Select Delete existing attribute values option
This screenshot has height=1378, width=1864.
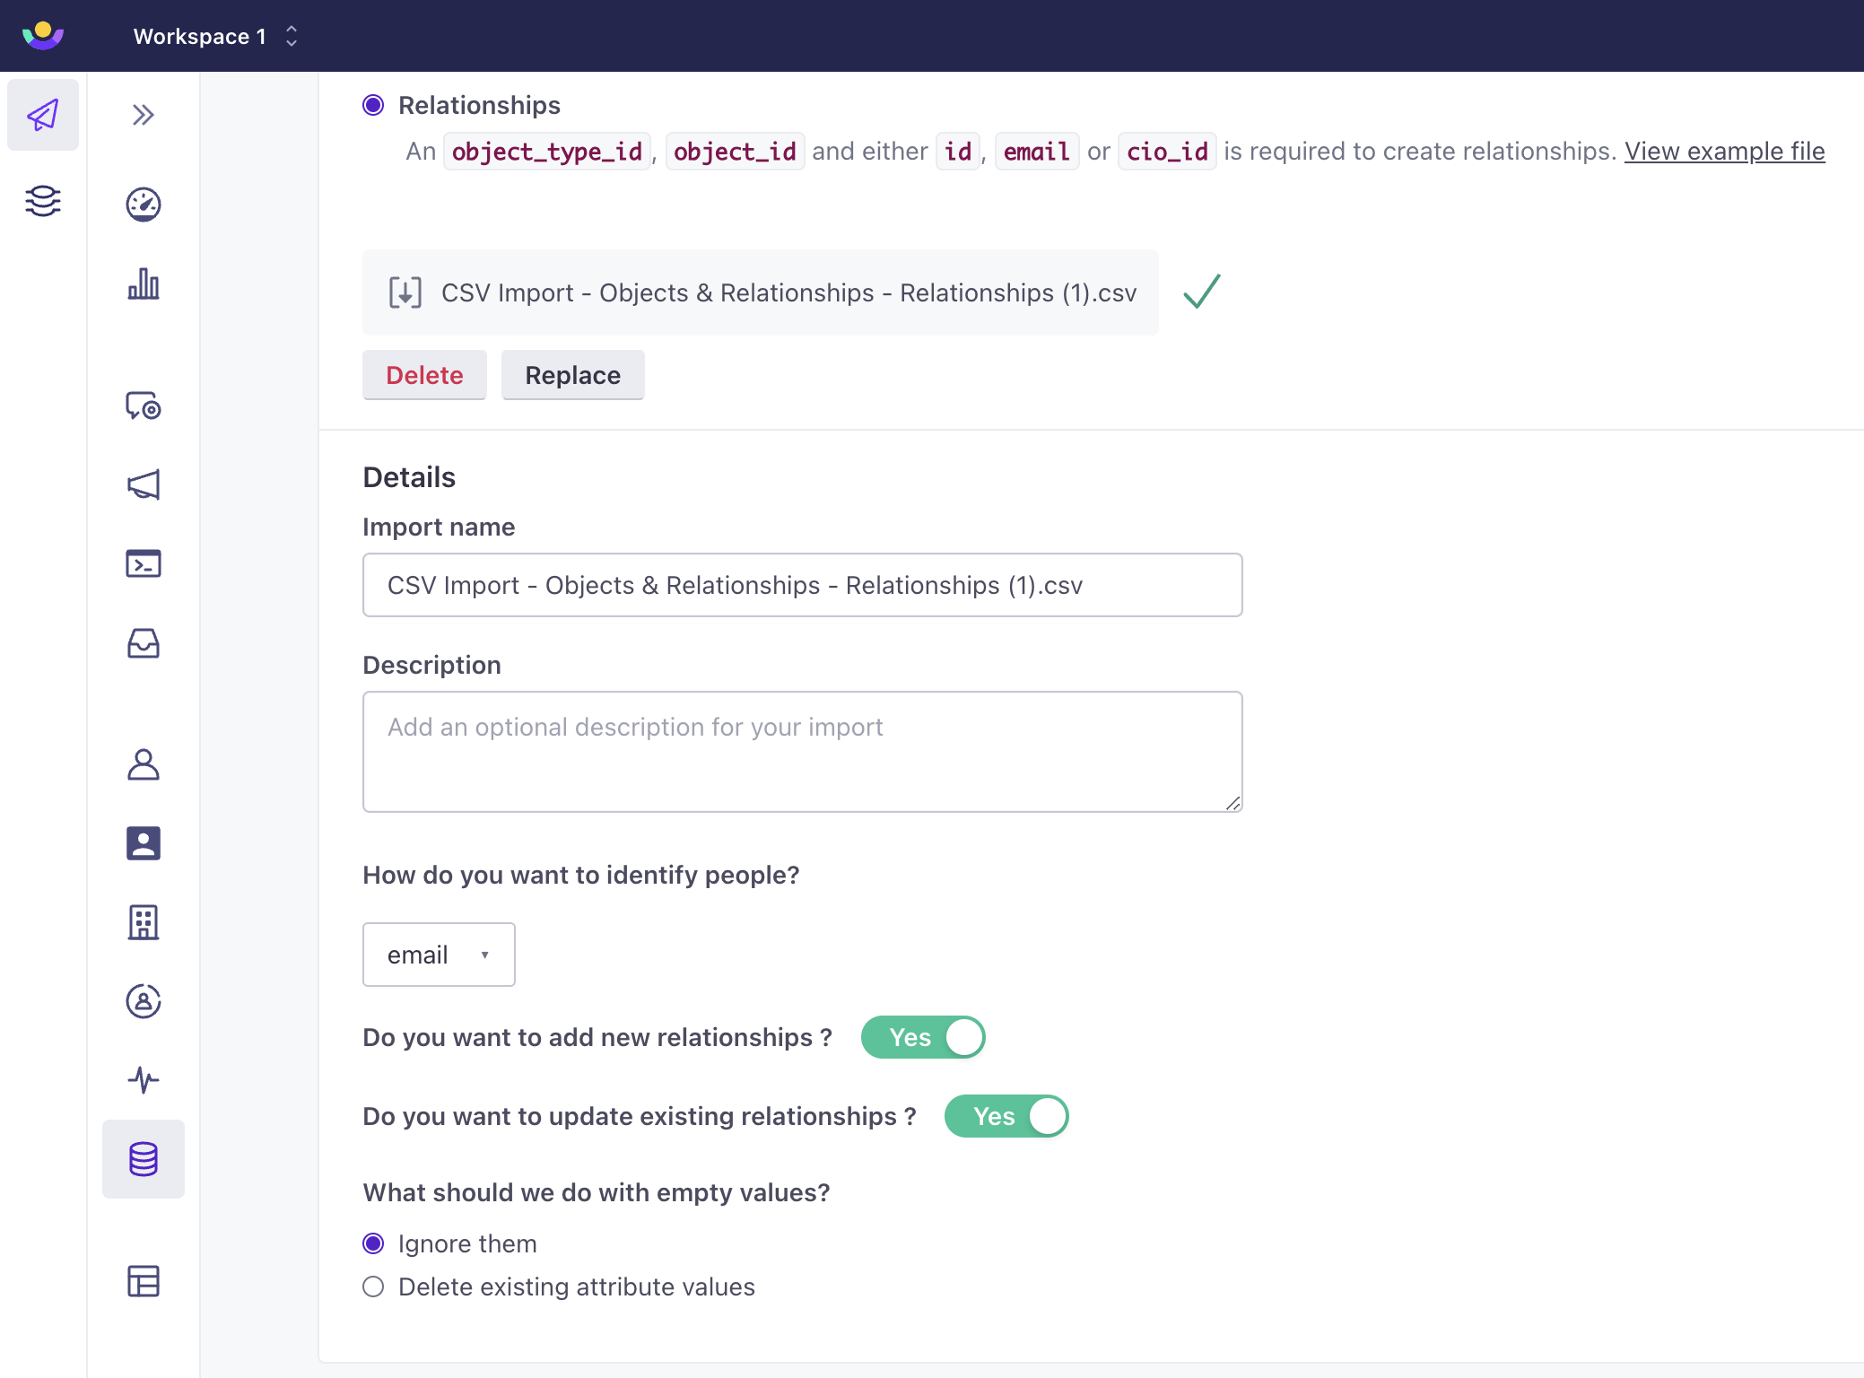coord(373,1286)
